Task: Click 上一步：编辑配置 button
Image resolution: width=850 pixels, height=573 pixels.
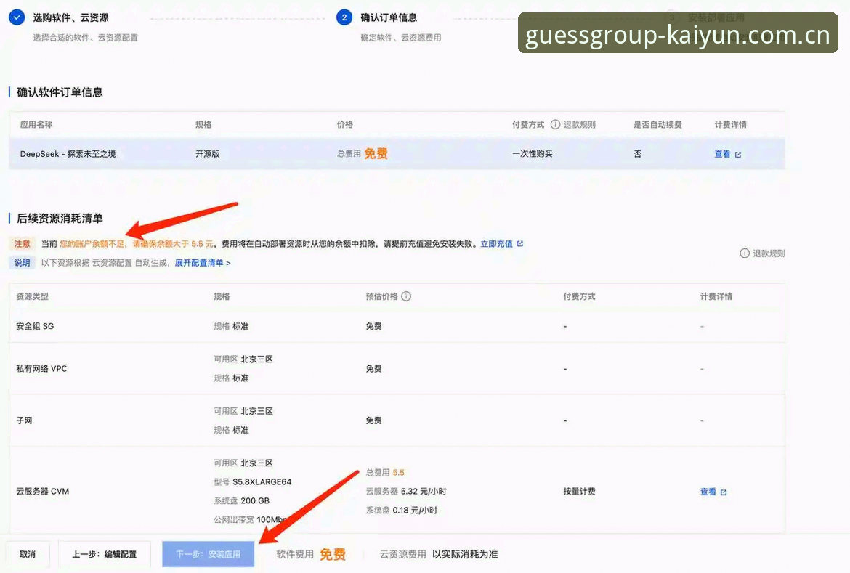Action: [105, 554]
